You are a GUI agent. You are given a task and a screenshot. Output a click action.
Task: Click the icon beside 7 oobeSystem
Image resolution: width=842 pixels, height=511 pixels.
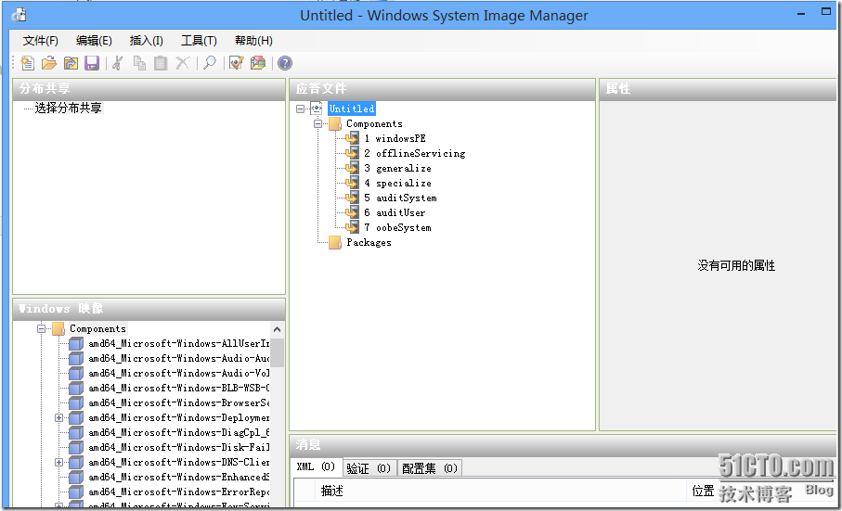[352, 227]
